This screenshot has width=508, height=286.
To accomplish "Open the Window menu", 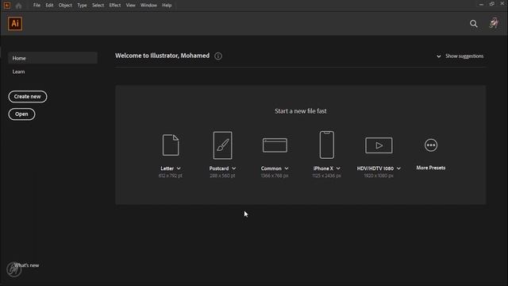I will pyautogui.click(x=148, y=6).
